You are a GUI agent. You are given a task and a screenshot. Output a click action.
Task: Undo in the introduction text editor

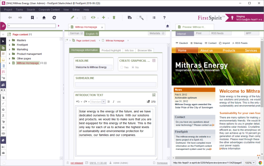click(x=78, y=102)
